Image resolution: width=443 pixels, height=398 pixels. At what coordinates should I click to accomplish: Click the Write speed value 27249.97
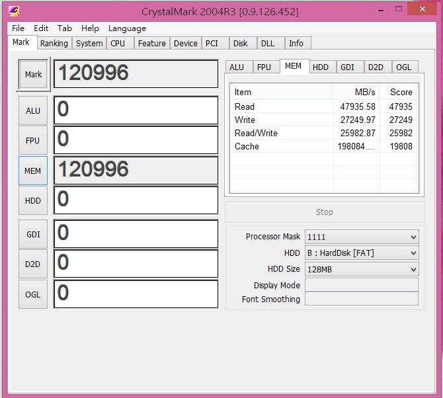(x=358, y=120)
